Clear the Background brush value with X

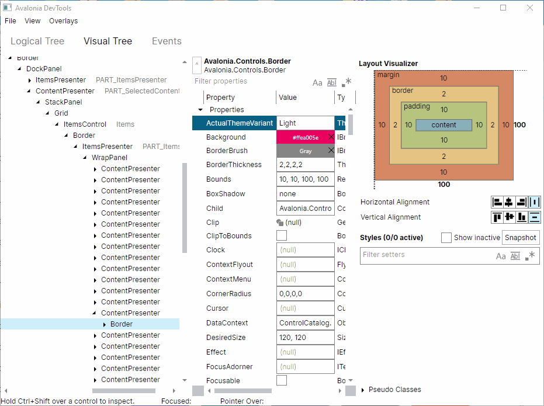click(x=331, y=137)
